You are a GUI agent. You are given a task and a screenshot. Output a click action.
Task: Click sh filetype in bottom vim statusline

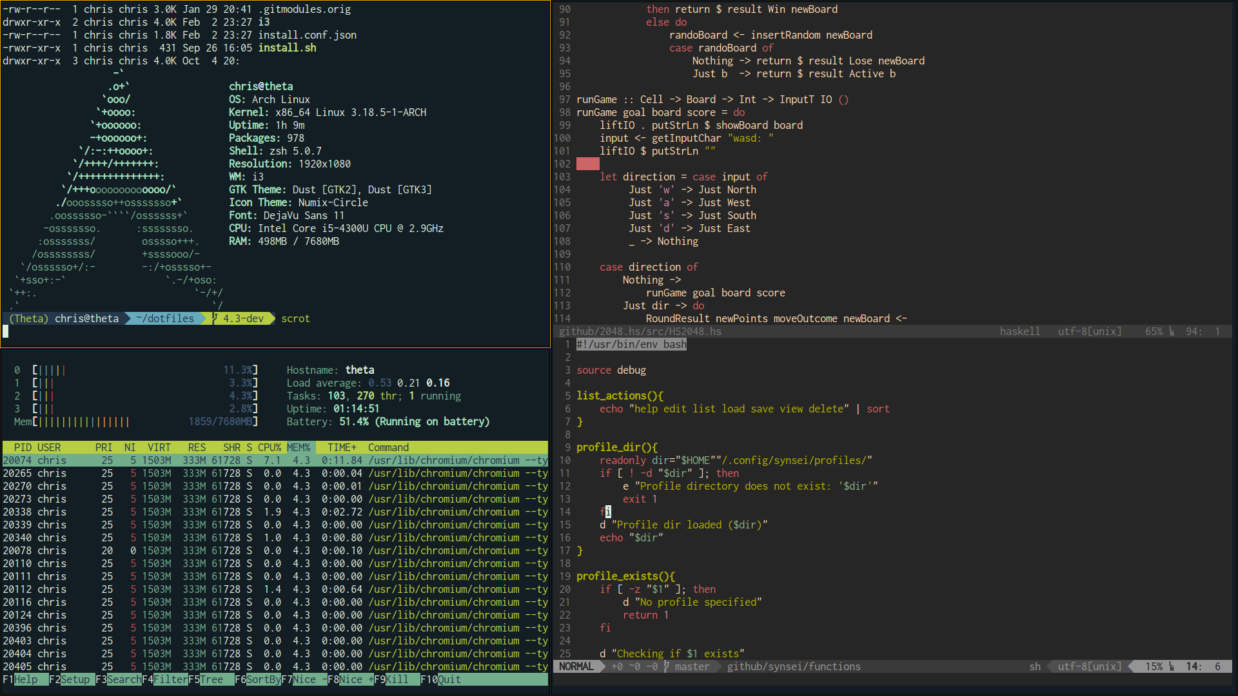tap(1035, 666)
